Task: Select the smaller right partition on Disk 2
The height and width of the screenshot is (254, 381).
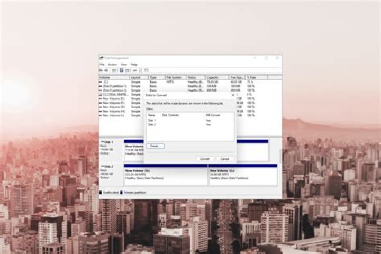Action: [243, 175]
